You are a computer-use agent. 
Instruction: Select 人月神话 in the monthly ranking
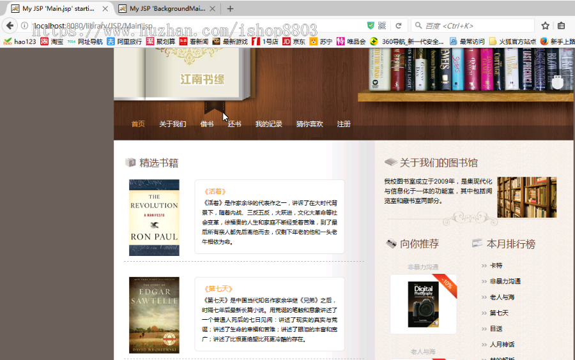coord(502,344)
